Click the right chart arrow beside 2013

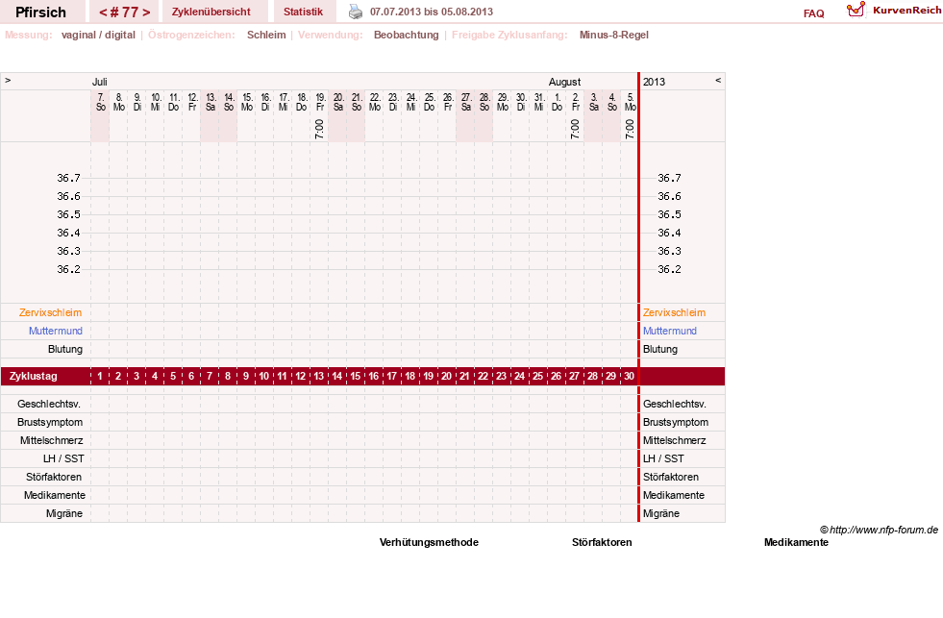[x=717, y=80]
